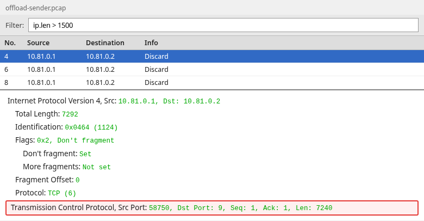Select the Flags: 0x2 Don't fragment line

(65, 140)
